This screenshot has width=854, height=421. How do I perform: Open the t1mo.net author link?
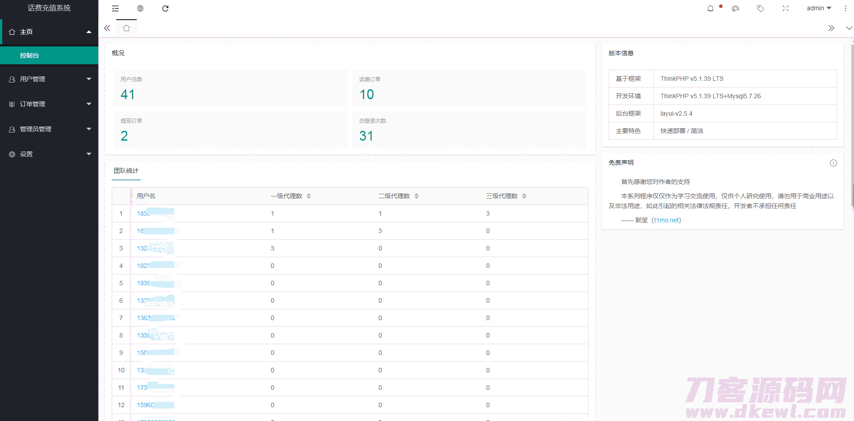click(x=667, y=220)
